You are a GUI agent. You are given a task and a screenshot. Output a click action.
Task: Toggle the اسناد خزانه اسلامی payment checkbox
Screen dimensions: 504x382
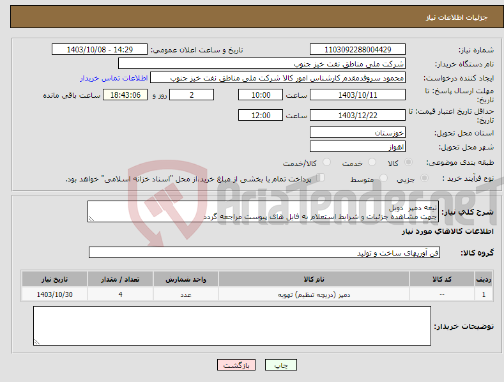coord(320,178)
